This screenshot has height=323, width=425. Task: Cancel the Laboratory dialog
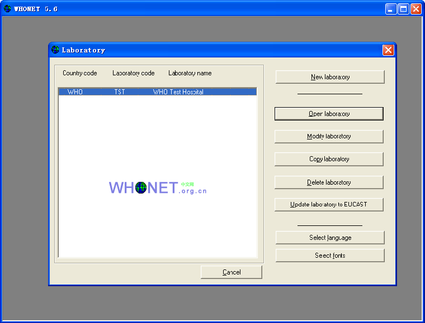coord(232,272)
